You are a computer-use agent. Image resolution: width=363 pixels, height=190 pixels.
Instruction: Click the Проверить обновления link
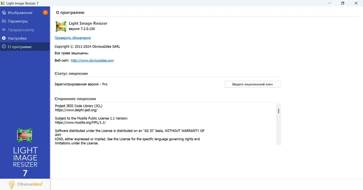tap(73, 38)
